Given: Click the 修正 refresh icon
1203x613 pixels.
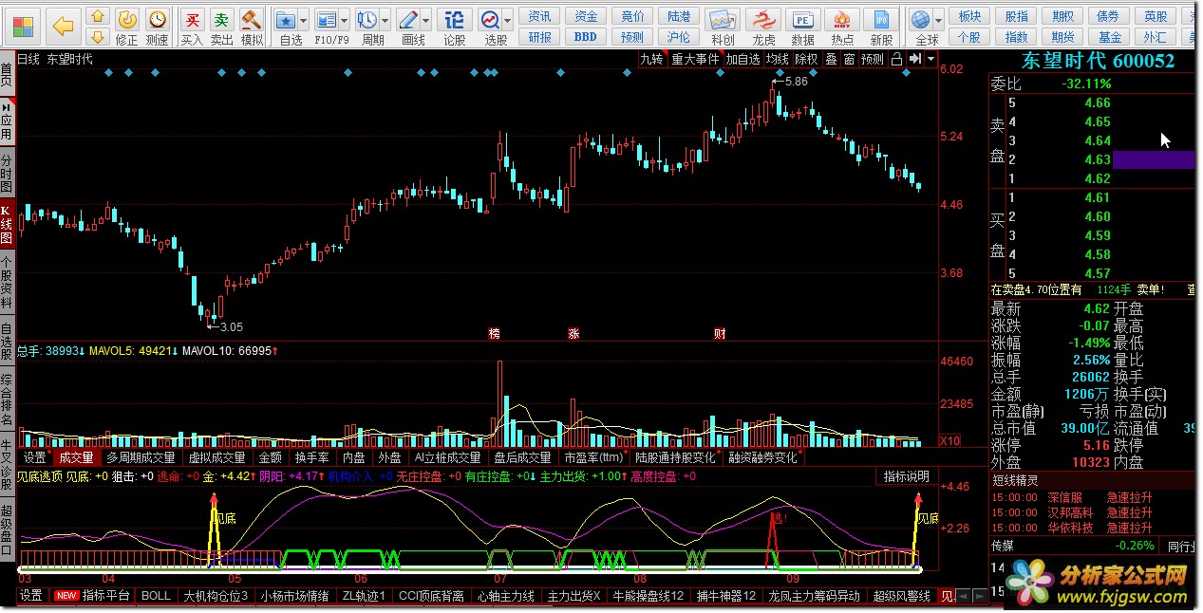Looking at the screenshot, I should 126,19.
